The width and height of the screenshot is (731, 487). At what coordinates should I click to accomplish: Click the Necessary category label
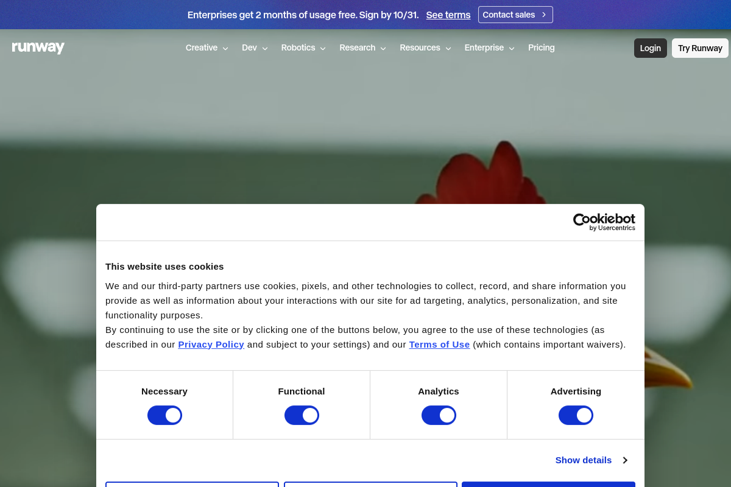(x=164, y=391)
